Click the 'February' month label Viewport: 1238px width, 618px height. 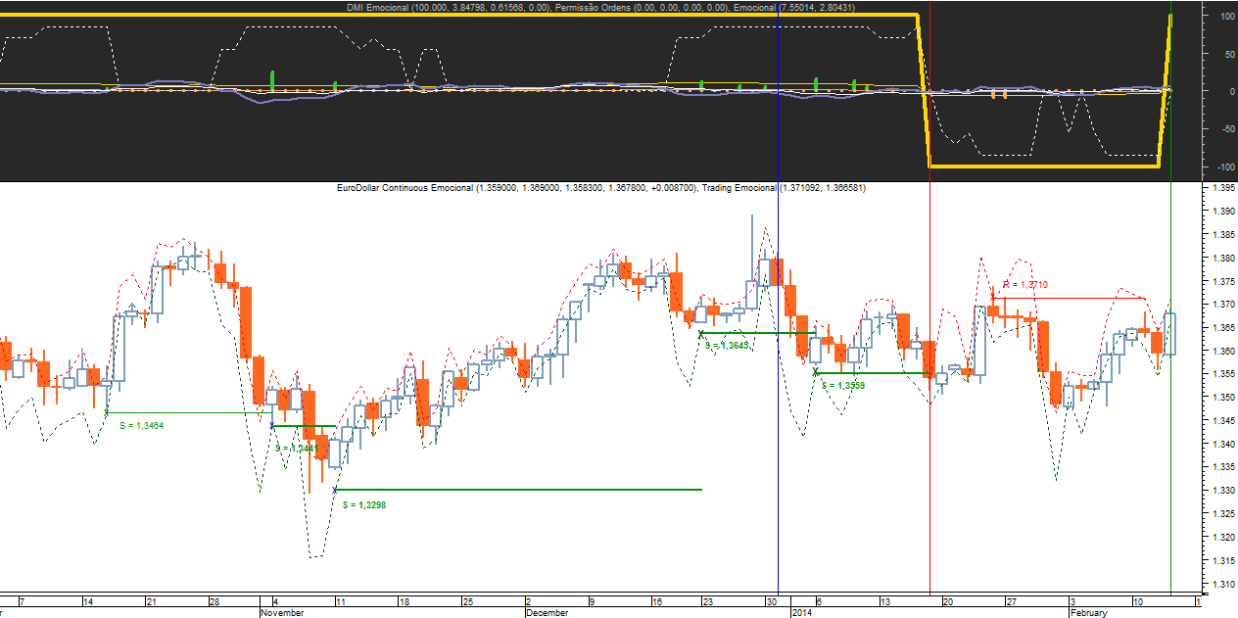point(1088,613)
